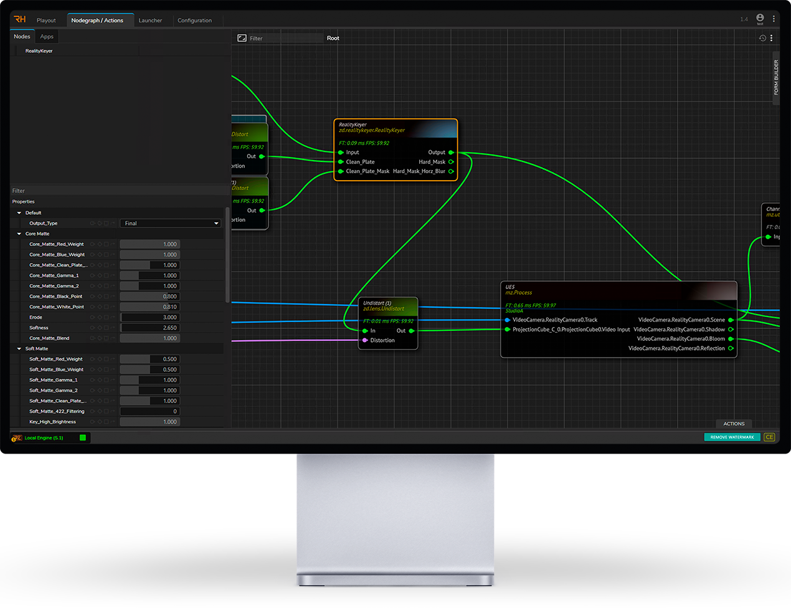Click the fit-view icon beside graph Filter
The width and height of the screenshot is (791, 608).
[x=242, y=38]
